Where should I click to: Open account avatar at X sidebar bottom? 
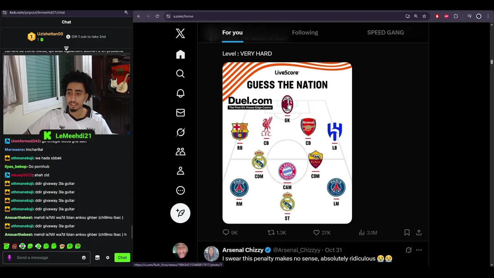point(180,251)
